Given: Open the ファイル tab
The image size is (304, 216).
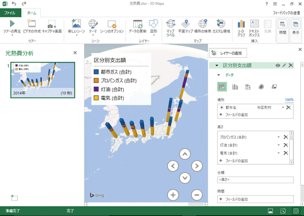Looking at the screenshot, I should (10, 12).
